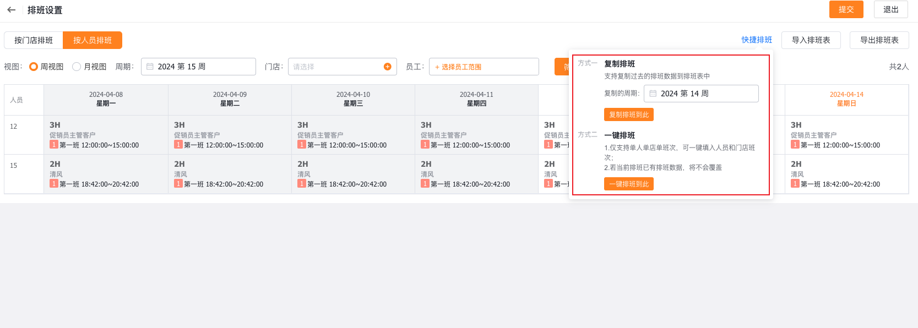
Task: Open the 门店 请选择 dropdown
Action: click(x=342, y=67)
